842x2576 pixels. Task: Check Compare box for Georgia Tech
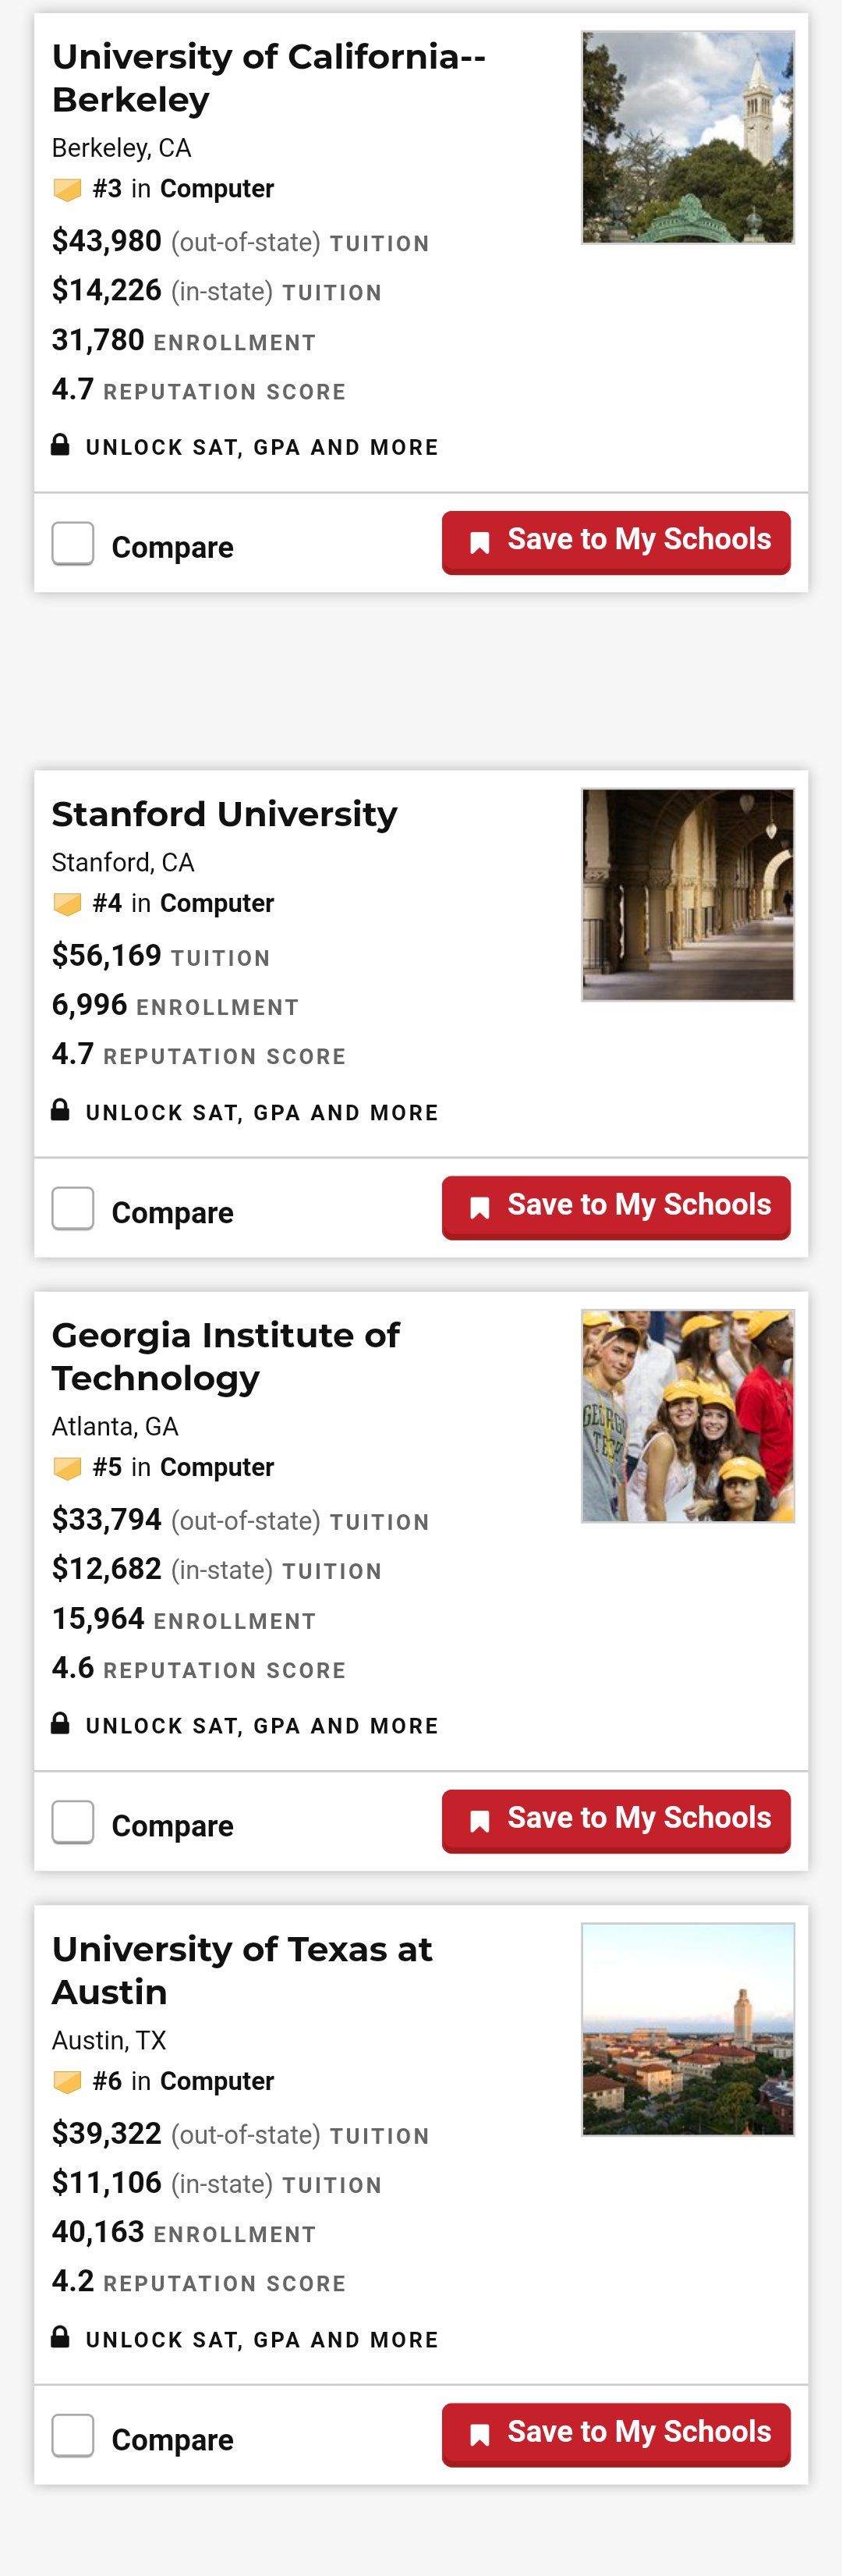point(73,1822)
